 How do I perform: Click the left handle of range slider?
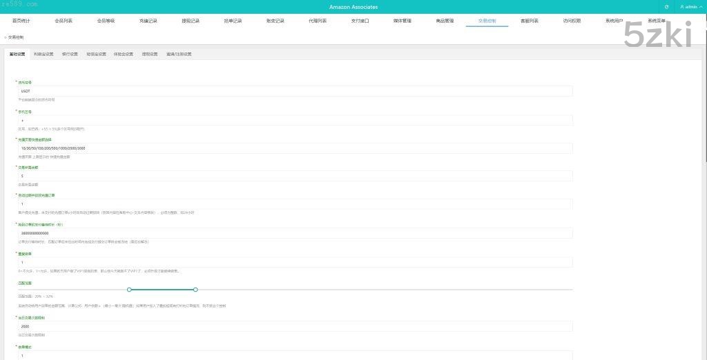(x=129, y=290)
